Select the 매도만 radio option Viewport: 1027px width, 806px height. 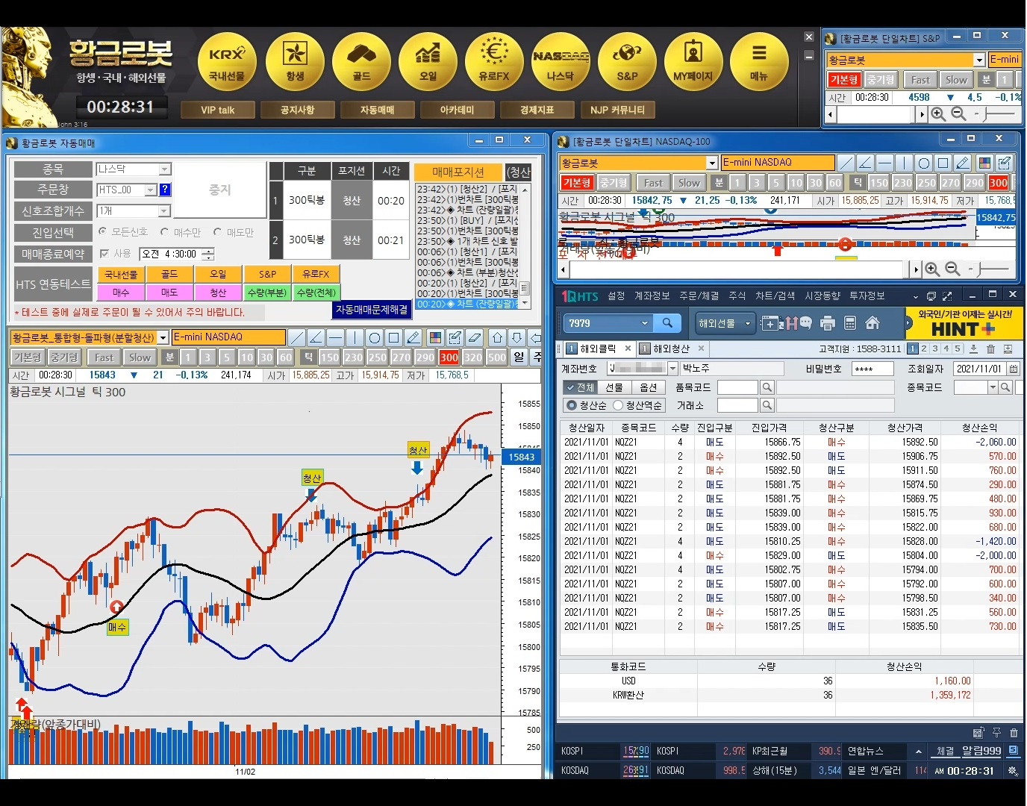(218, 232)
